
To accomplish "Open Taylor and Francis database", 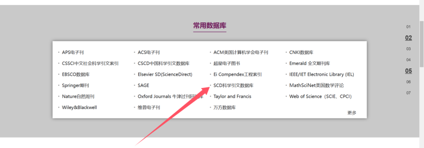I will 232,96.
